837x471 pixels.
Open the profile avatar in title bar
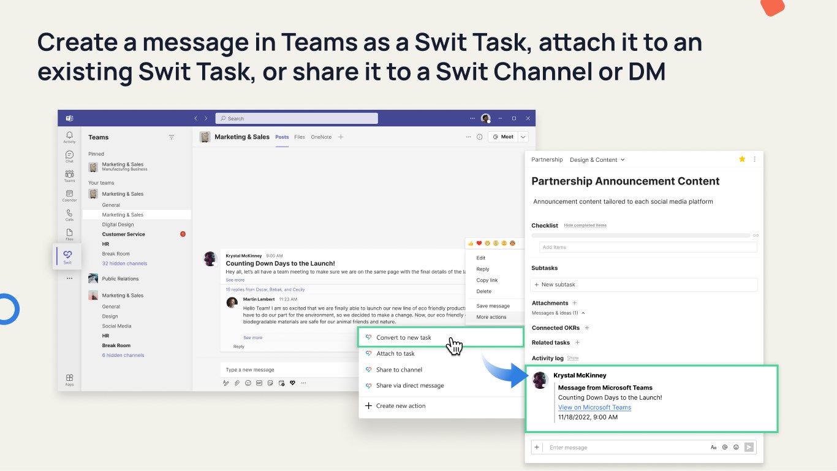(x=486, y=118)
